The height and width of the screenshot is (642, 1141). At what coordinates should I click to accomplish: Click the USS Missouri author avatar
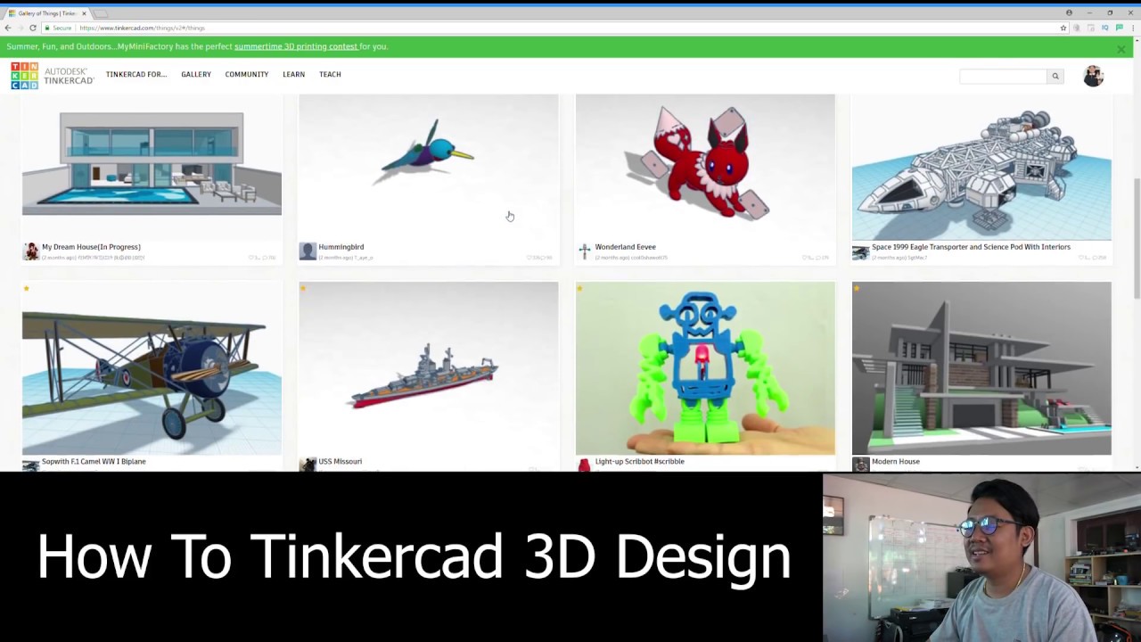[308, 465]
